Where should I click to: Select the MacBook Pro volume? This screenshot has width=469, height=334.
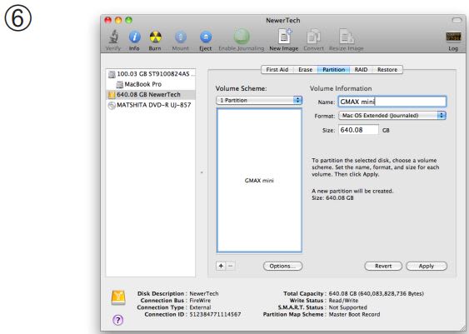pos(151,84)
